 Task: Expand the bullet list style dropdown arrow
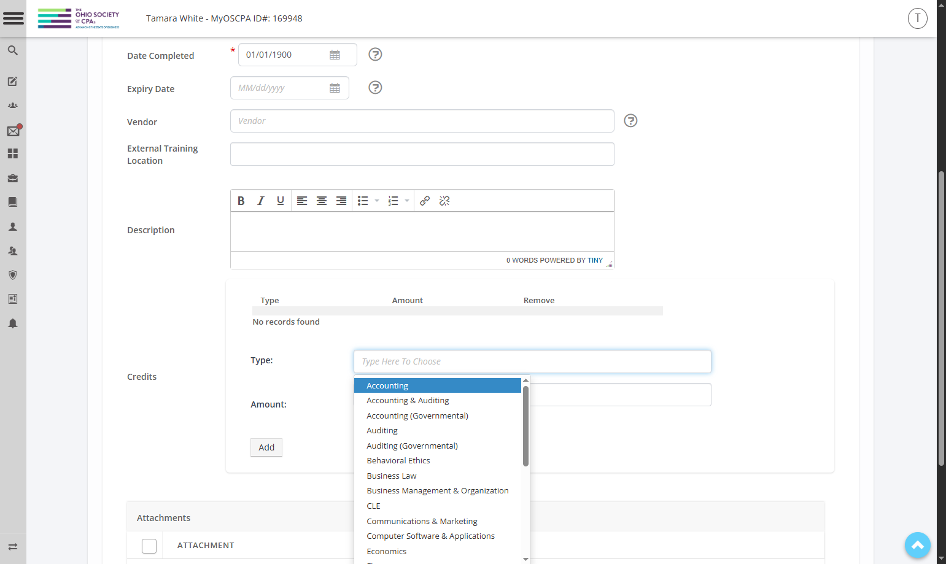point(377,201)
